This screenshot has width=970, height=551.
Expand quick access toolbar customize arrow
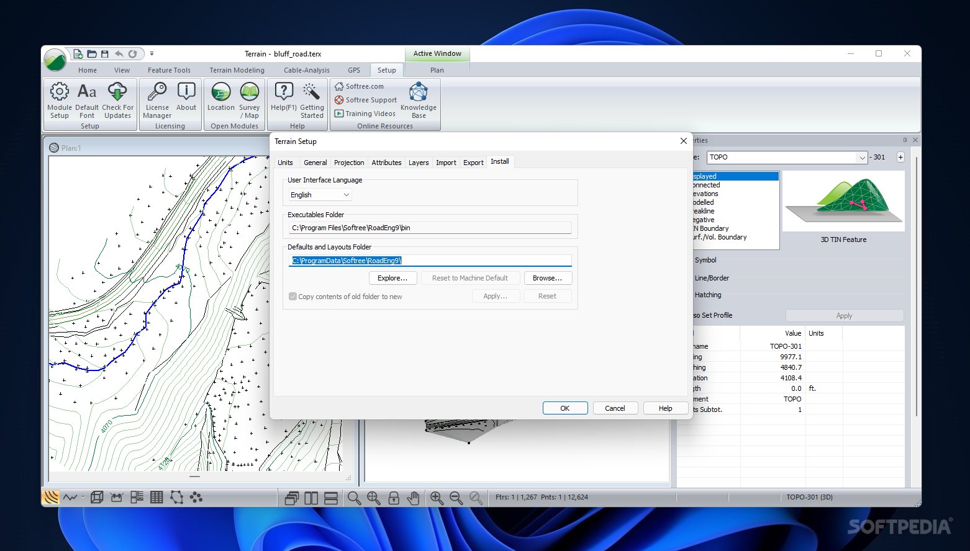pos(152,54)
